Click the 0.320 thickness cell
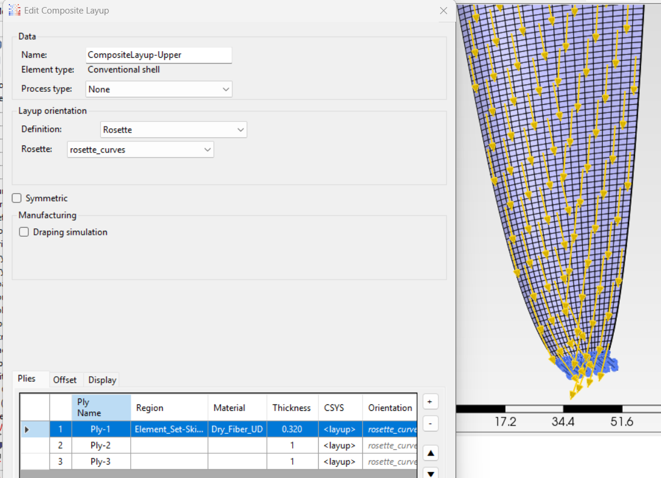 click(x=292, y=430)
